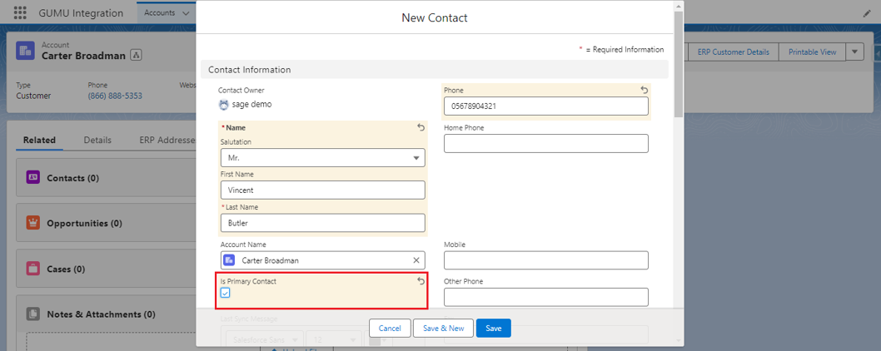The width and height of the screenshot is (881, 351).
Task: Click the pencil edit icon in header
Action: (x=867, y=13)
